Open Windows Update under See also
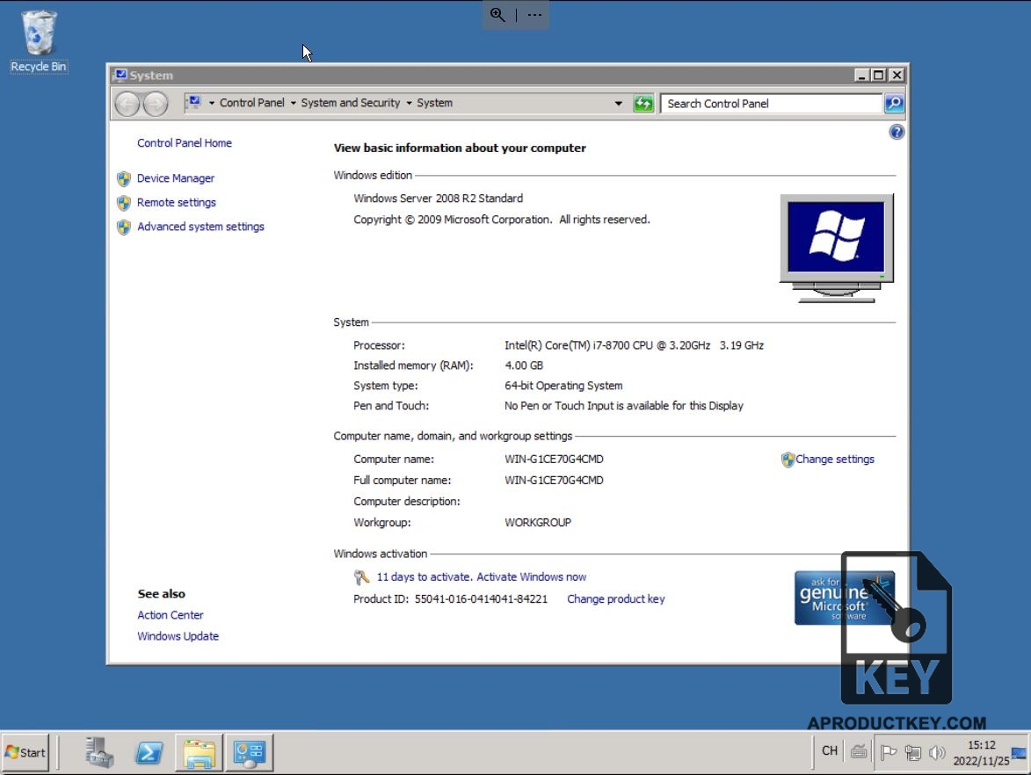 178,635
